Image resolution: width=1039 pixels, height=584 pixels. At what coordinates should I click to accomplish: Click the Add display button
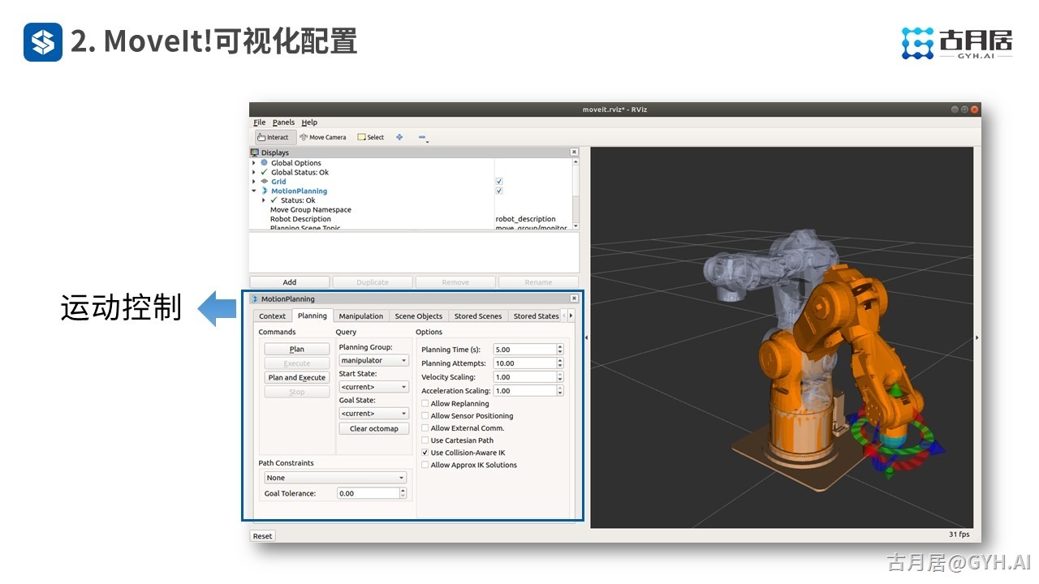(290, 282)
